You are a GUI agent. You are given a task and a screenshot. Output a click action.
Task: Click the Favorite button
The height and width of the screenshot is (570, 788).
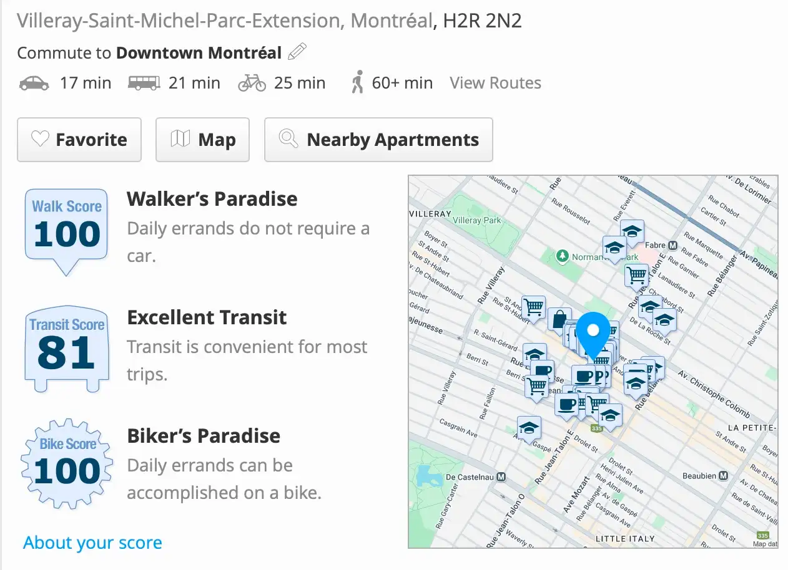[x=79, y=140]
